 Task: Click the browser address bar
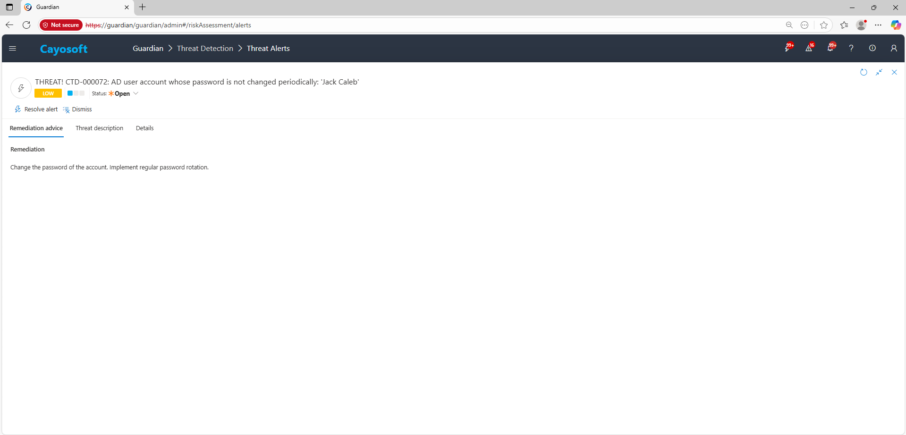pyautogui.click(x=425, y=25)
